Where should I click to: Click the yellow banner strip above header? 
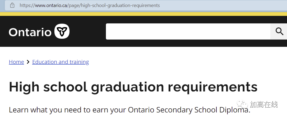click(143, 14)
